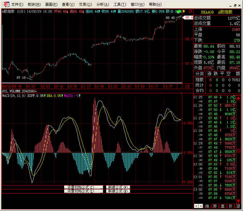Toggle the red split-panel icon above the price axis

click(190, 11)
